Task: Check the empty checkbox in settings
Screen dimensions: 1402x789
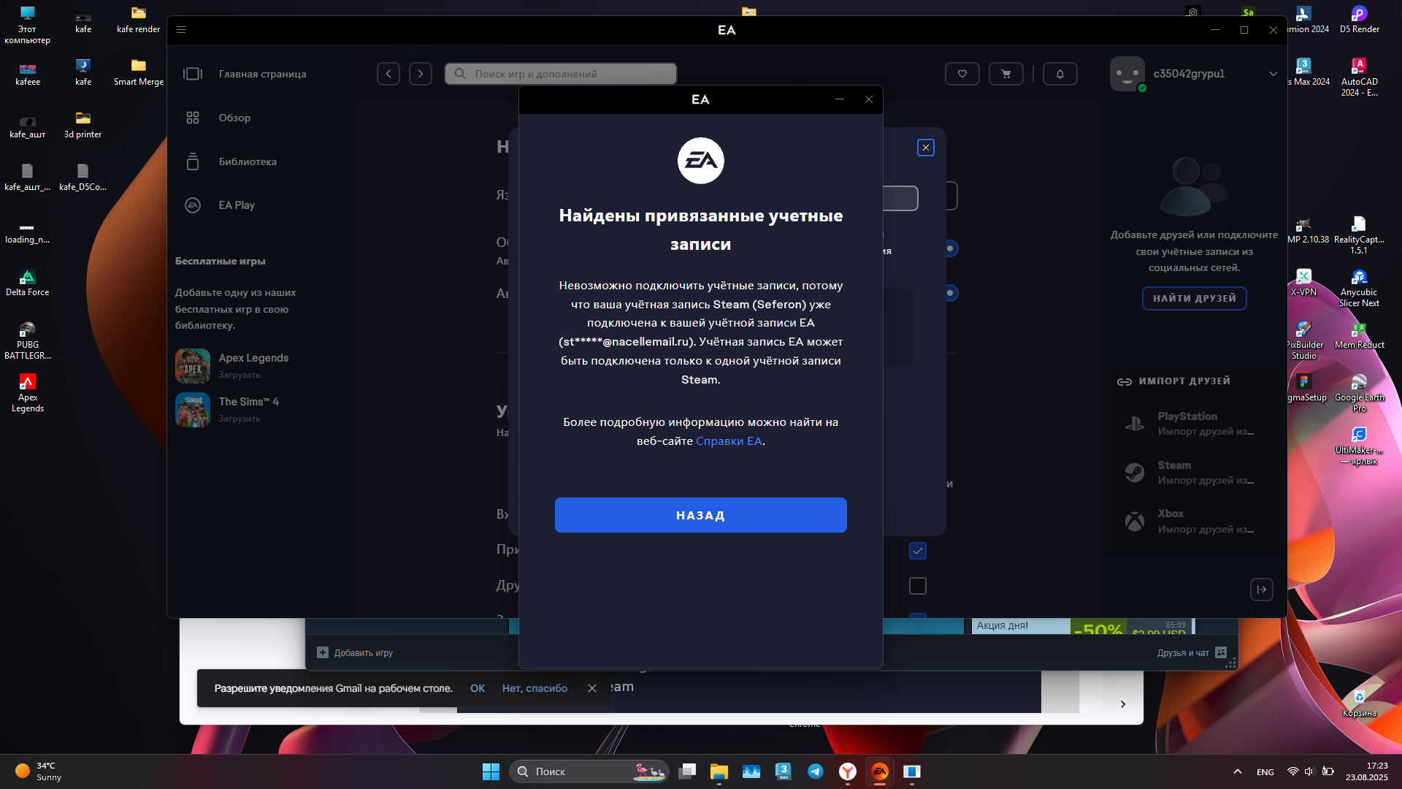Action: click(x=918, y=586)
